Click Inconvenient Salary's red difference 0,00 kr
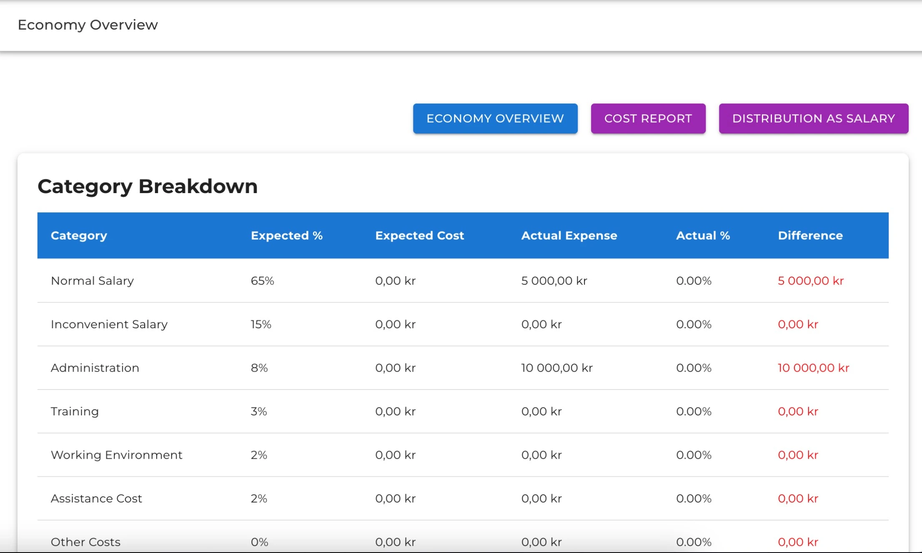 [x=798, y=324]
